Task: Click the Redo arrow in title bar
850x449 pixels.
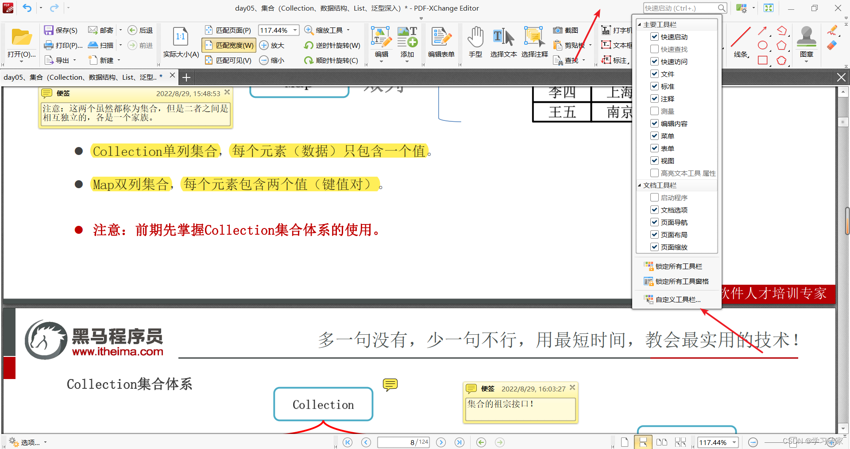Action: 54,8
